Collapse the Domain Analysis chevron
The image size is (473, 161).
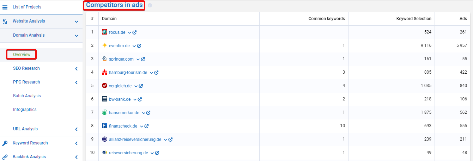[77, 36]
